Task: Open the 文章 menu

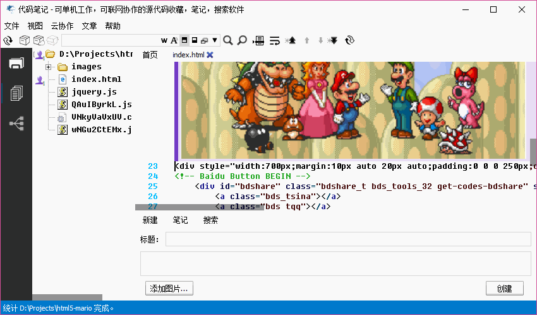Action: point(89,26)
